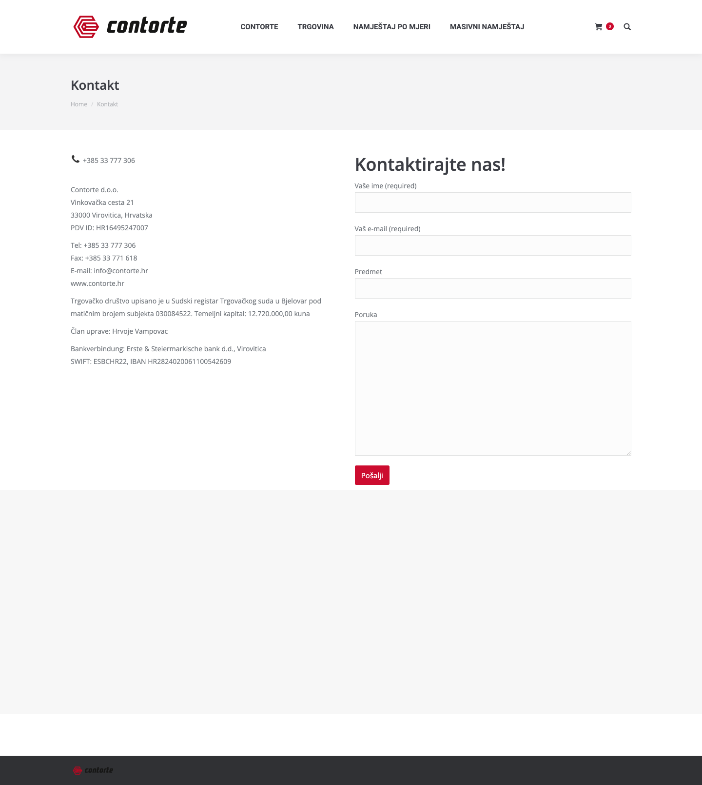The image size is (702, 785).
Task: Click the search magnifier icon
Action: click(627, 27)
